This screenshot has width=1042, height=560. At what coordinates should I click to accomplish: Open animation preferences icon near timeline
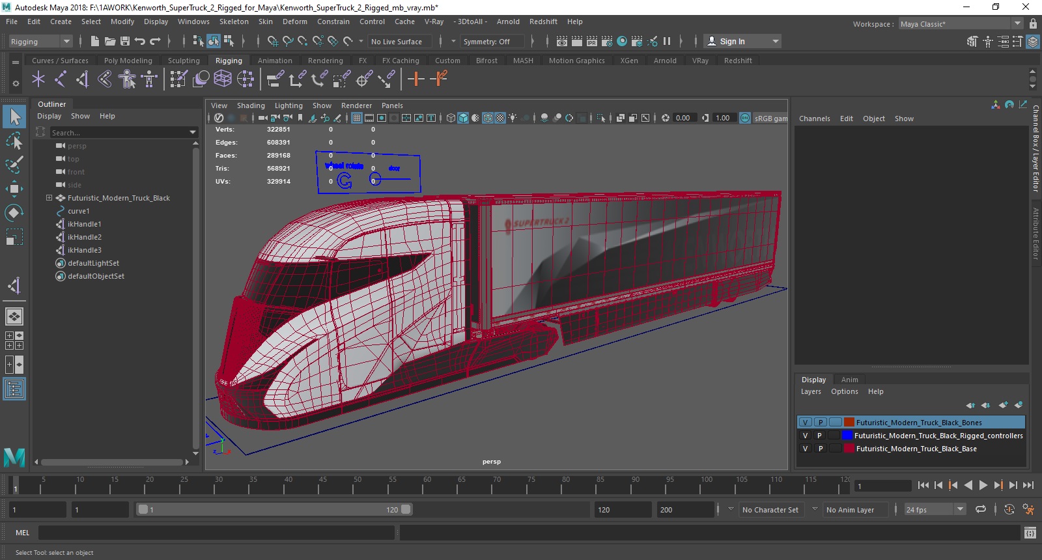tap(1028, 509)
